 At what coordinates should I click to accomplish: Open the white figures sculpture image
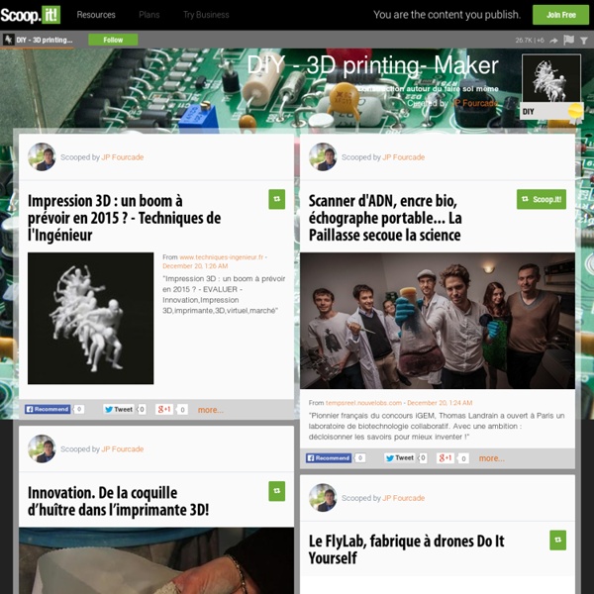click(x=90, y=318)
